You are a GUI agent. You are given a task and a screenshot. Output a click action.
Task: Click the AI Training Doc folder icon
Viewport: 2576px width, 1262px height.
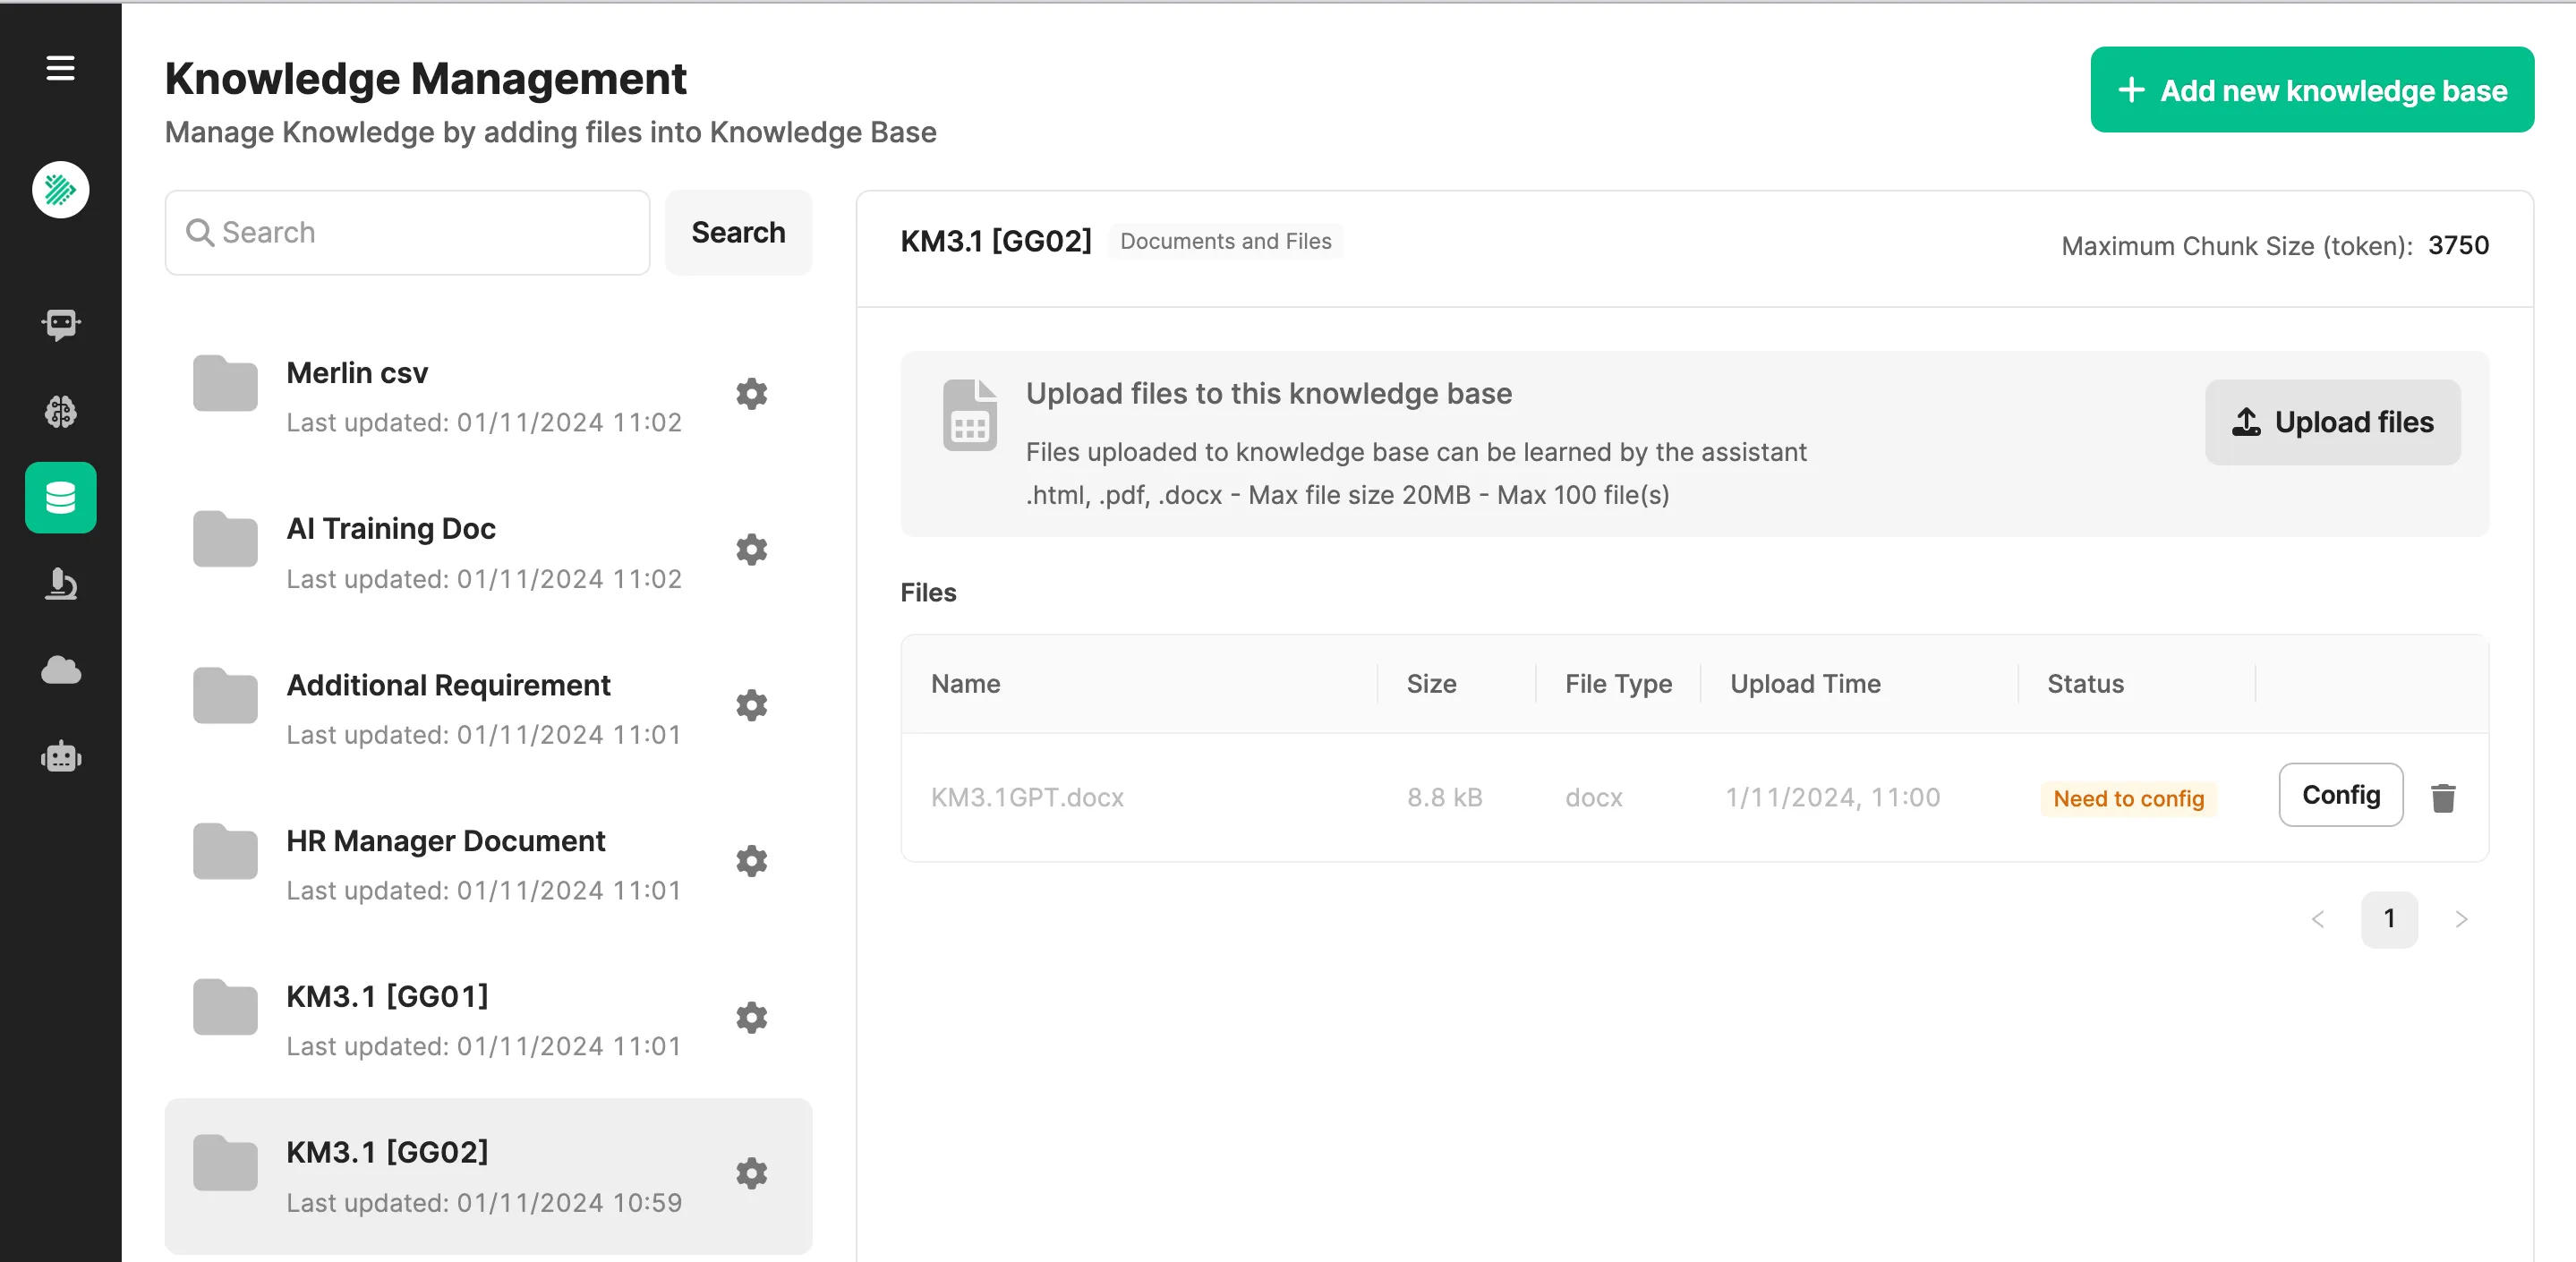click(x=225, y=539)
